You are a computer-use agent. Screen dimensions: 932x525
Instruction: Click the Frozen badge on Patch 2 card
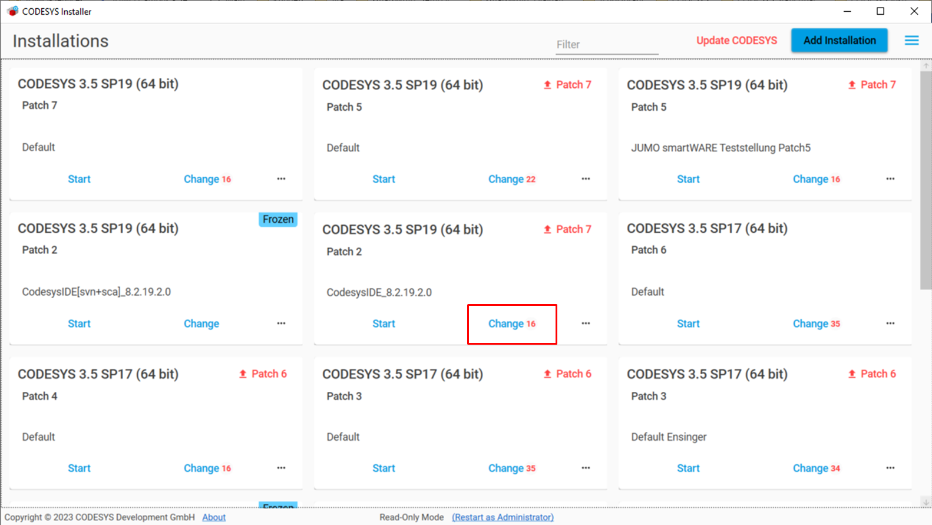pos(278,219)
